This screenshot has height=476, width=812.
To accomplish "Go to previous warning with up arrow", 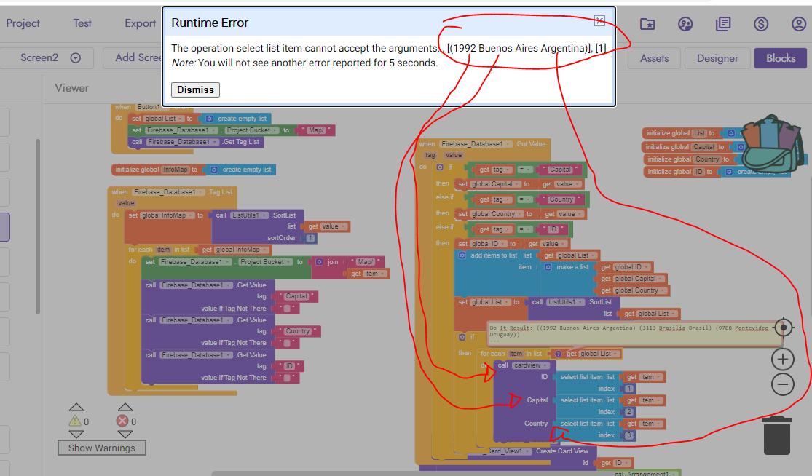I will click(76, 407).
